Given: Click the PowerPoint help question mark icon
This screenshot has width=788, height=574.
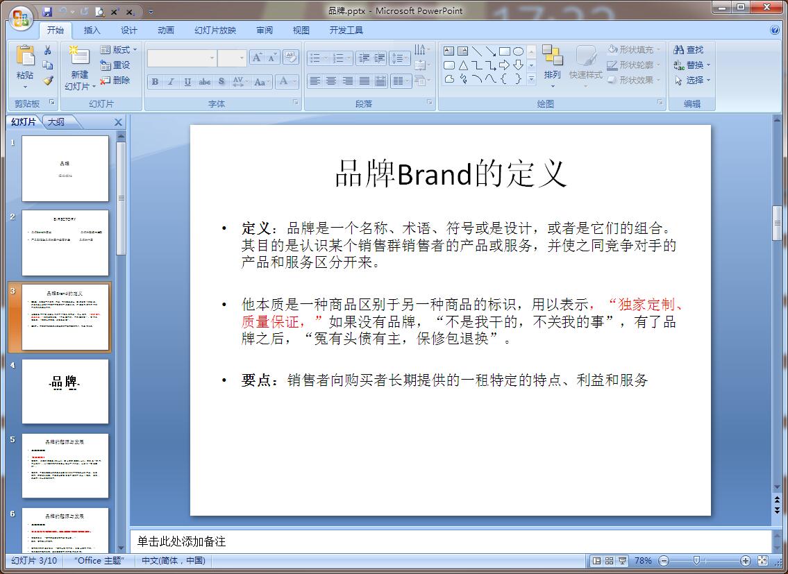Looking at the screenshot, I should click(x=775, y=30).
